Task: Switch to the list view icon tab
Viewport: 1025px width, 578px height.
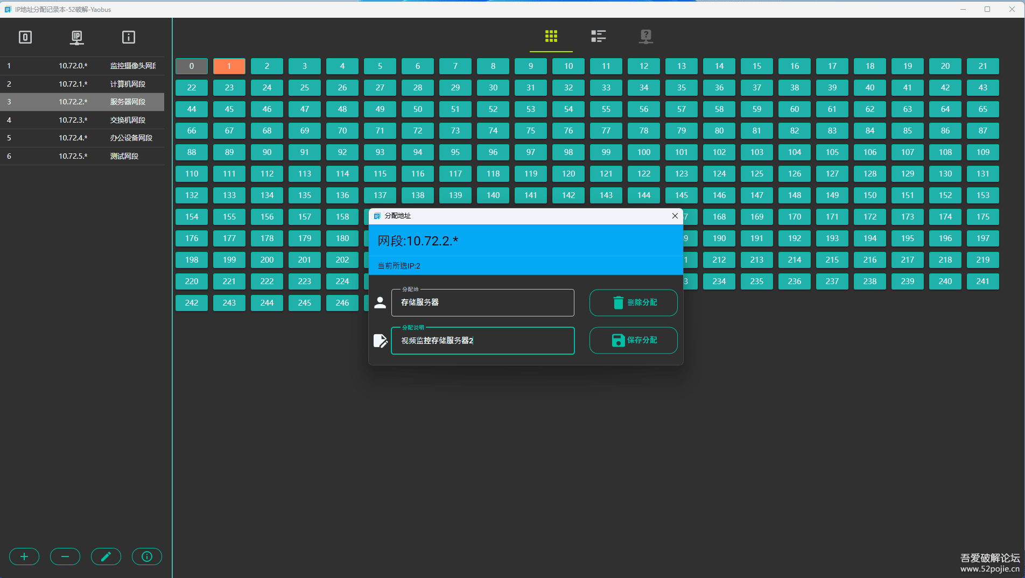Action: (598, 37)
